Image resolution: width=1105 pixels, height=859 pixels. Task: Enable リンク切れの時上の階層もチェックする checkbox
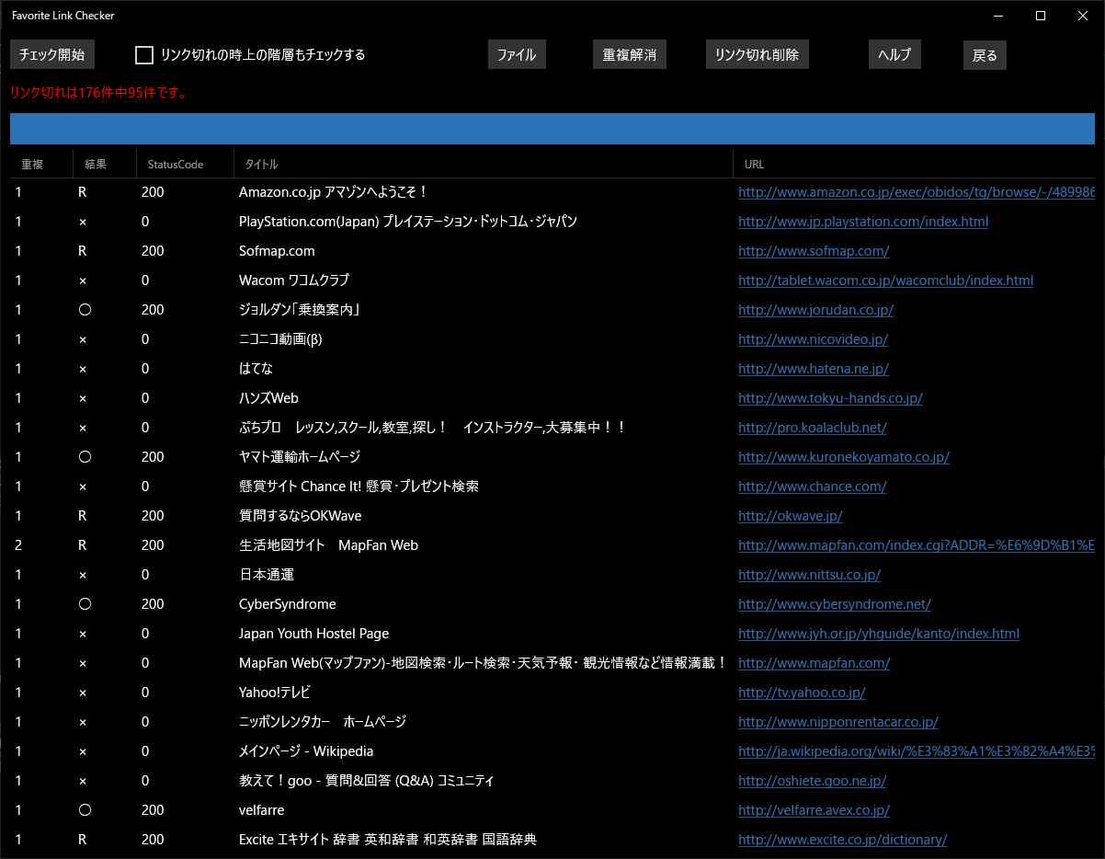pyautogui.click(x=144, y=55)
